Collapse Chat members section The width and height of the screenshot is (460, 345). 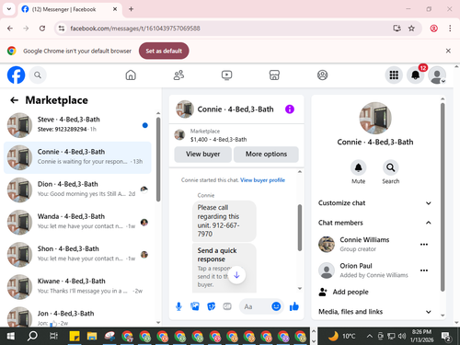point(374,223)
